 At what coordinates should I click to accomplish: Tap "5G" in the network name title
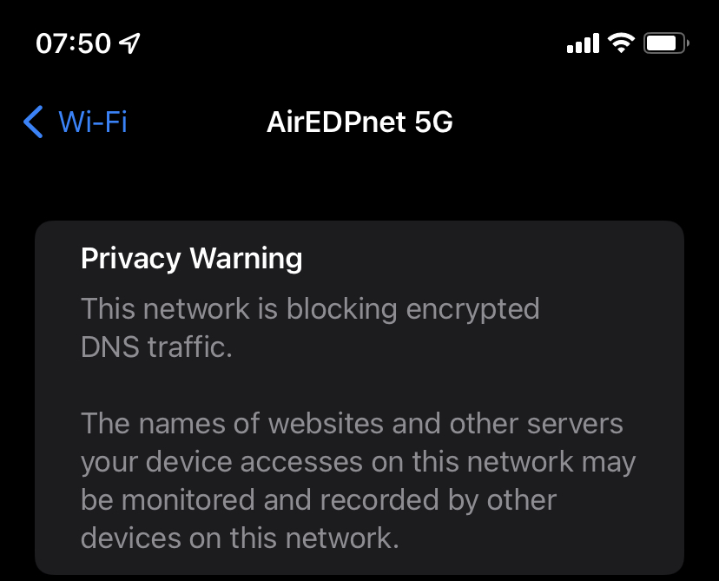(433, 122)
